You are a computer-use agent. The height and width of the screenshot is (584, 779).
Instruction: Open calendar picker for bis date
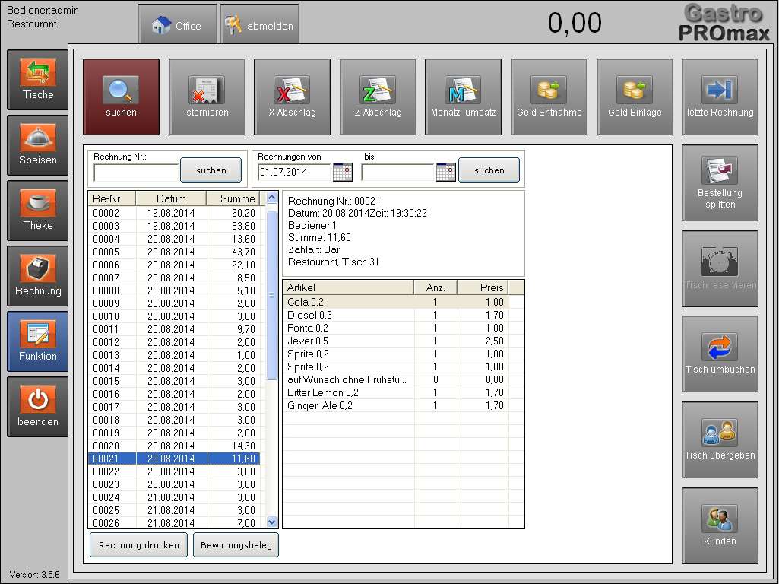(x=445, y=172)
